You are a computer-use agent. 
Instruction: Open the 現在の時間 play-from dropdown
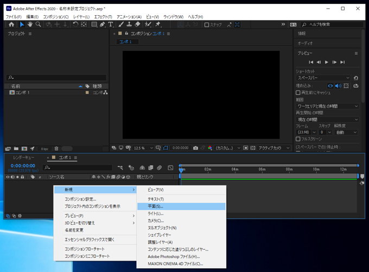(327, 120)
